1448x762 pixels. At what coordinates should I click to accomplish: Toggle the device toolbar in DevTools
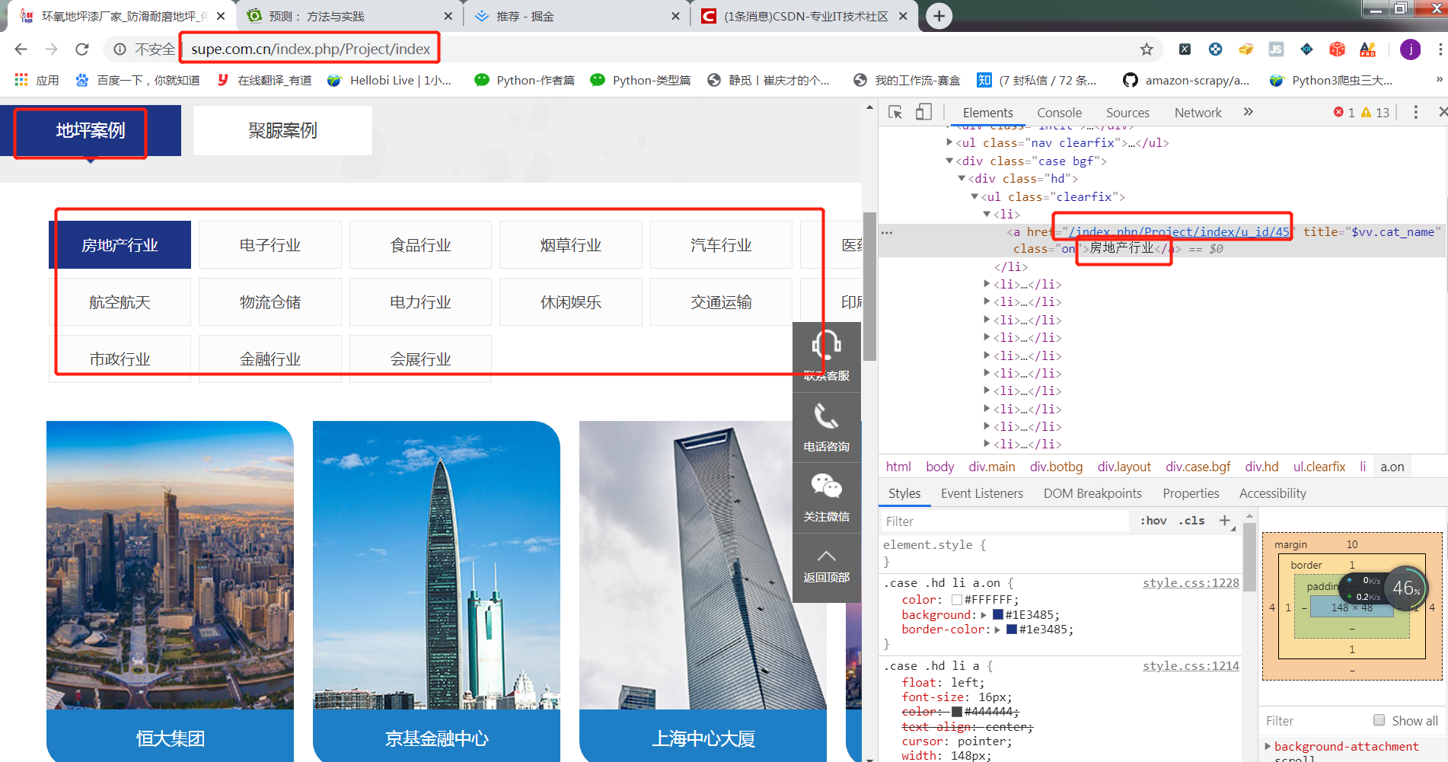pyautogui.click(x=923, y=112)
